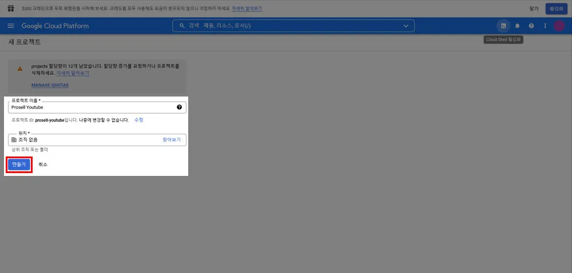Open the purple account avatar
This screenshot has height=273, width=572.
[x=559, y=26]
